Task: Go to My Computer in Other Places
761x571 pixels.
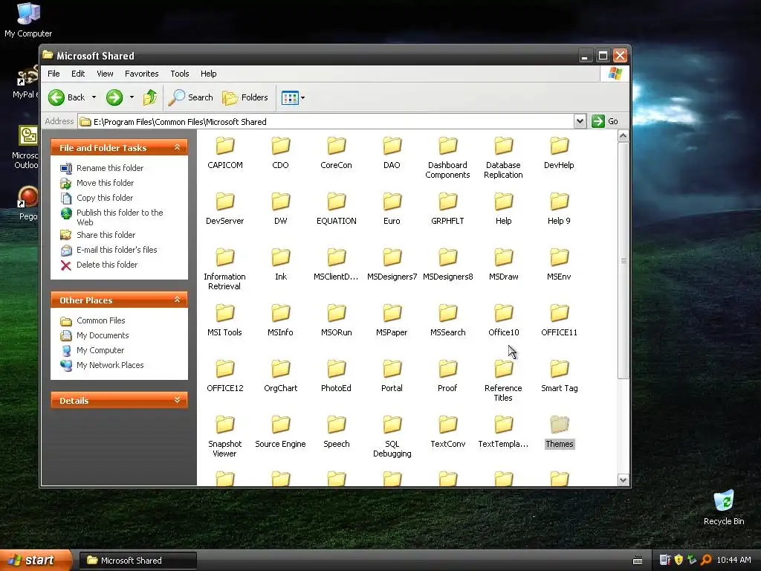Action: pos(92,350)
